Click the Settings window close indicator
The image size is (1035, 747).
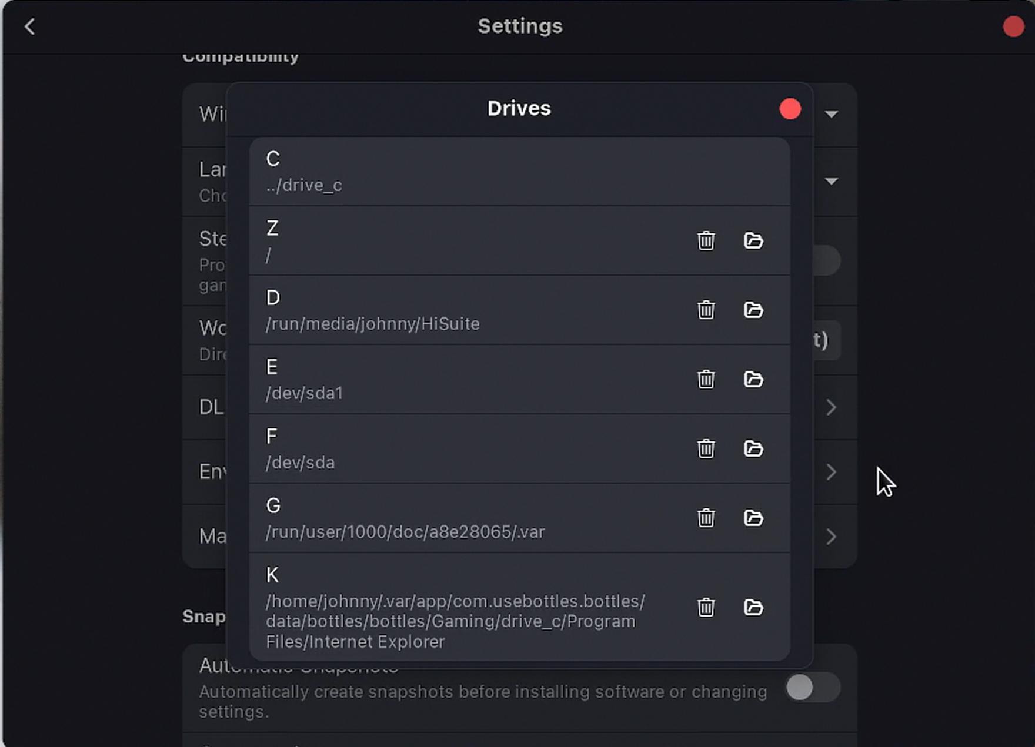coord(1013,25)
